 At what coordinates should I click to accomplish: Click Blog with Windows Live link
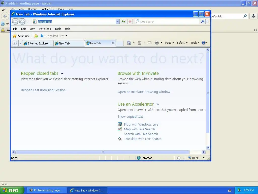tap(141, 124)
